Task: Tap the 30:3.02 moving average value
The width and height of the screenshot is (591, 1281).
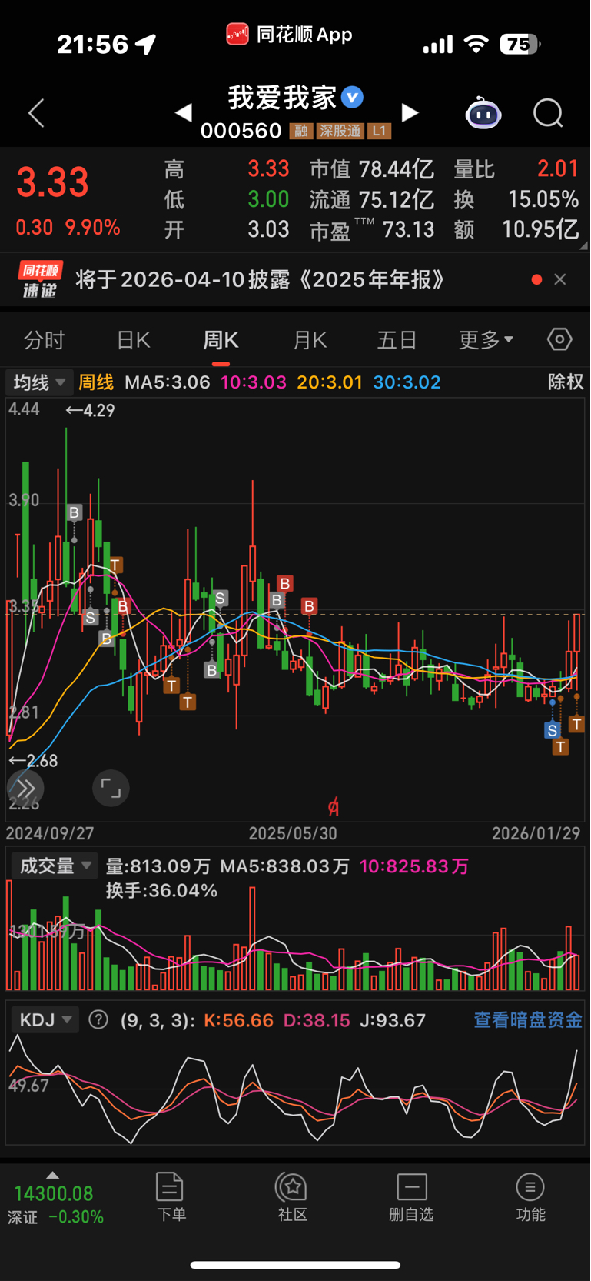Action: 407,382
